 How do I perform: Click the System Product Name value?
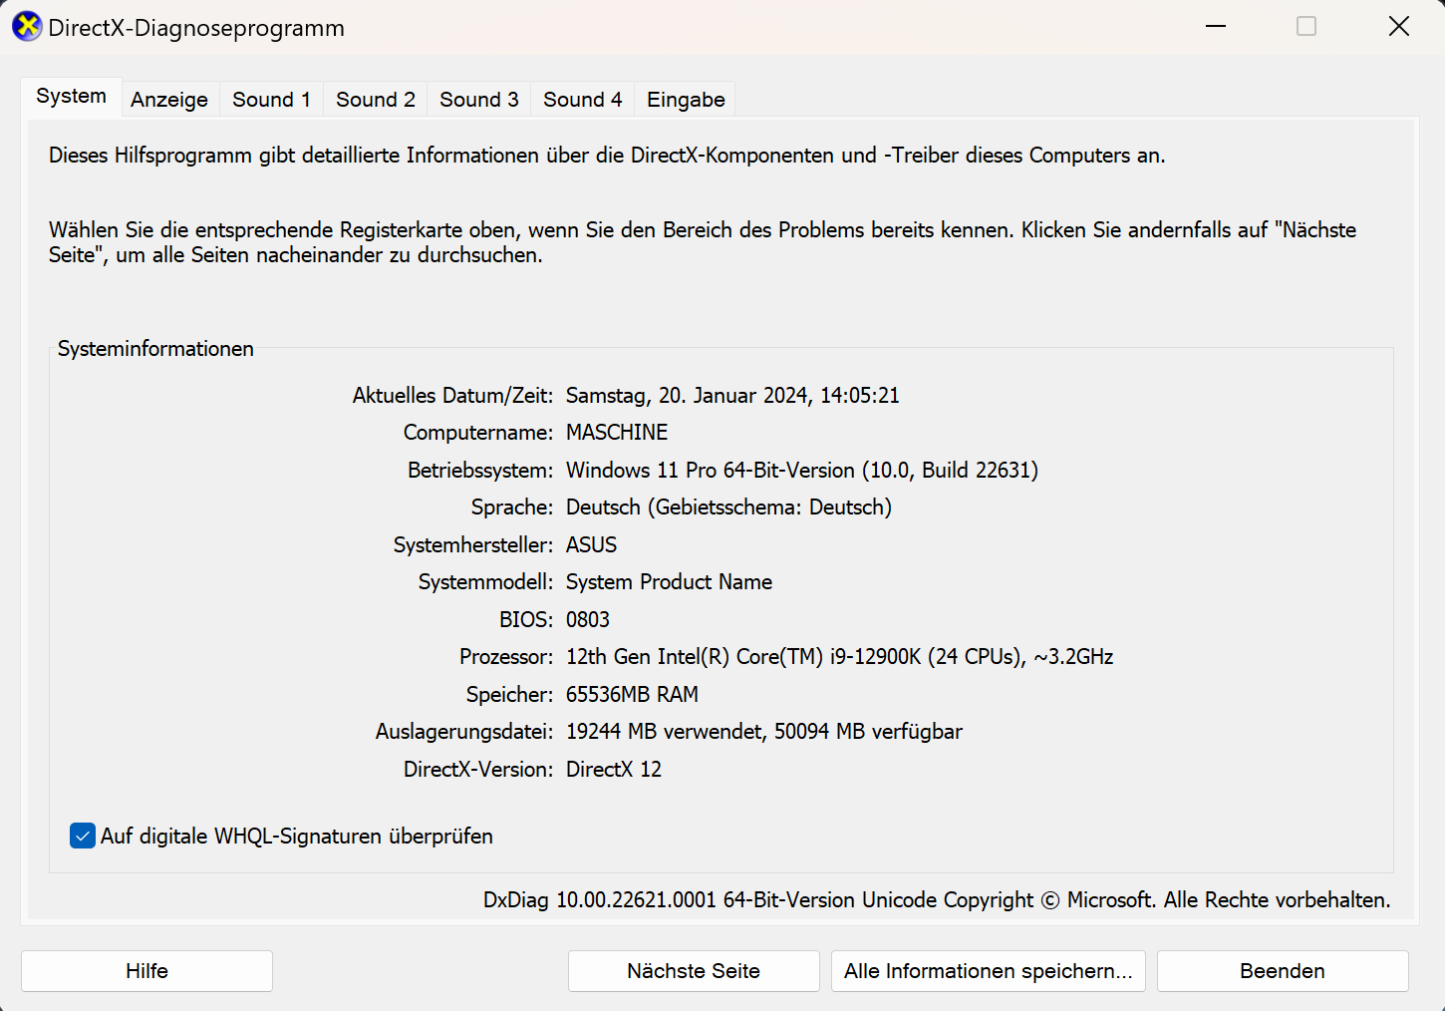[669, 582]
